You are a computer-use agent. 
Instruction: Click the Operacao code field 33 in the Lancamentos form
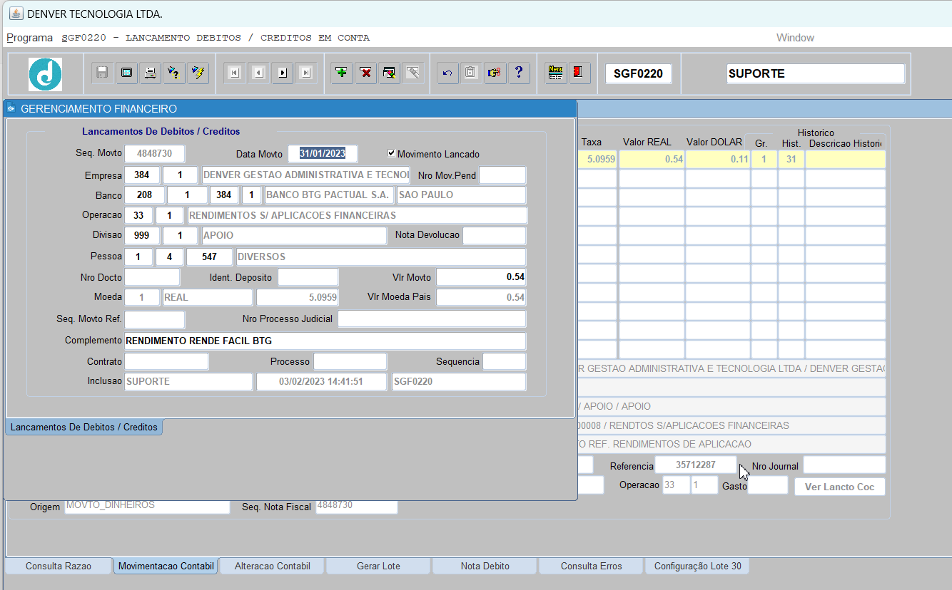click(138, 215)
